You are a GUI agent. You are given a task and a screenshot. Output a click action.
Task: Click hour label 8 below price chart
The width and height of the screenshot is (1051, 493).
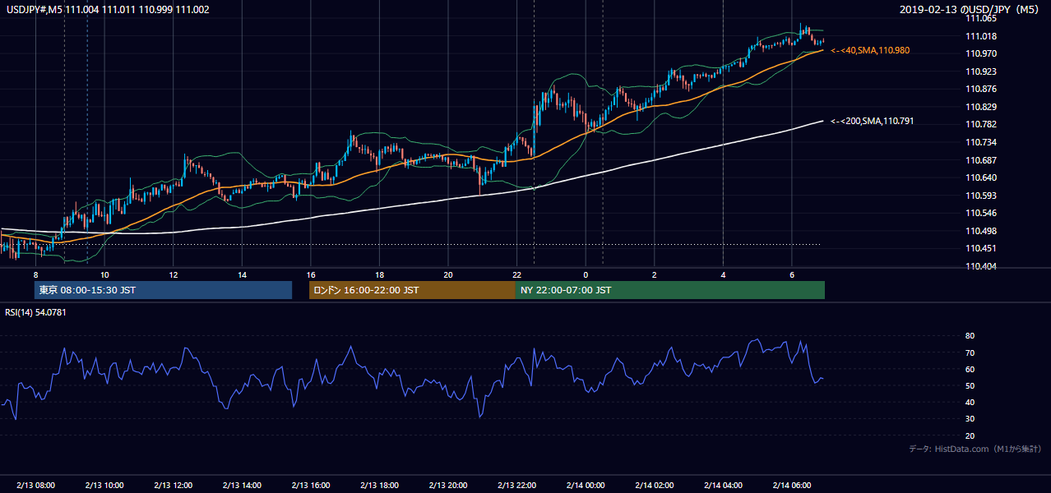[35, 274]
